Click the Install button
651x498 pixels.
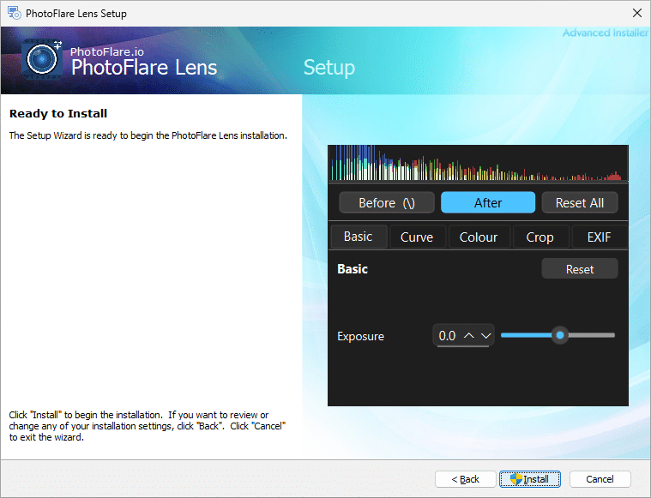[x=530, y=479]
